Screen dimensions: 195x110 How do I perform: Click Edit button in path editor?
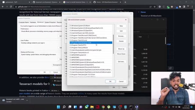[x=121, y=31]
